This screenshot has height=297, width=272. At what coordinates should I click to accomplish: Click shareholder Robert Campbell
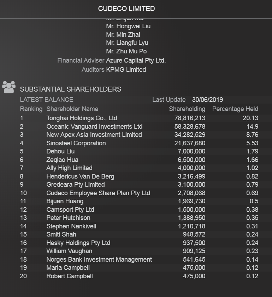coord(70,276)
